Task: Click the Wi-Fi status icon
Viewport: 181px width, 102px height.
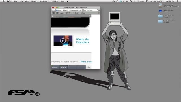Action: (147, 1)
